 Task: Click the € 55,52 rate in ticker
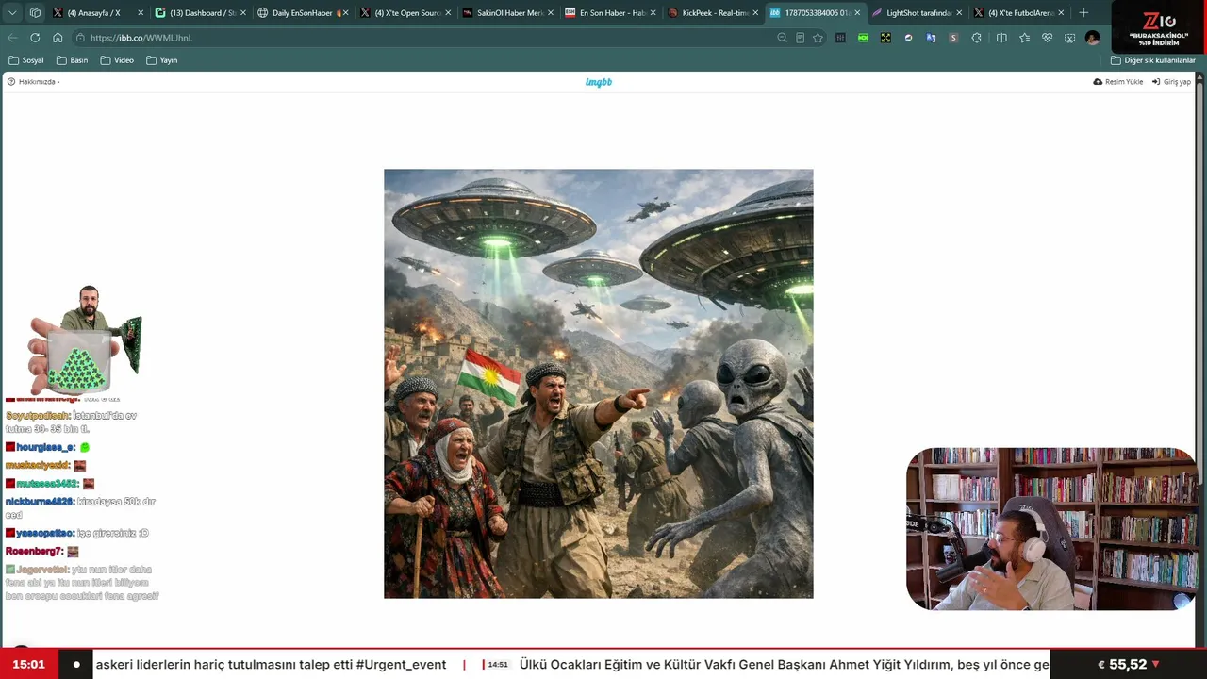1128,664
